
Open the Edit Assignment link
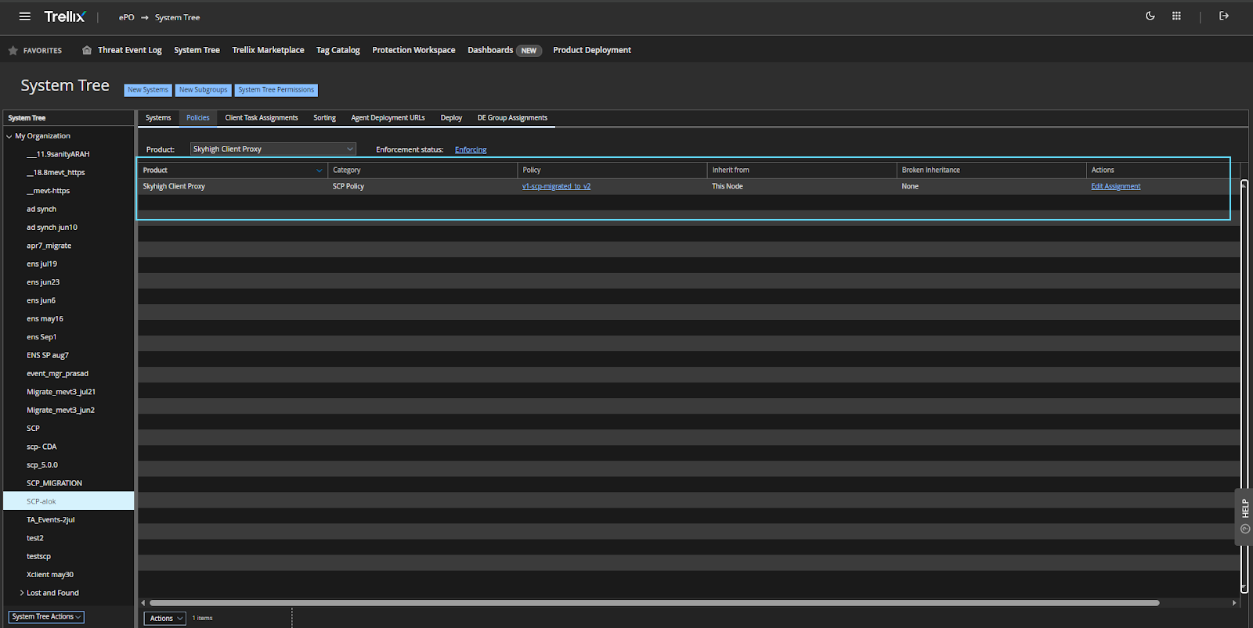pos(1115,186)
